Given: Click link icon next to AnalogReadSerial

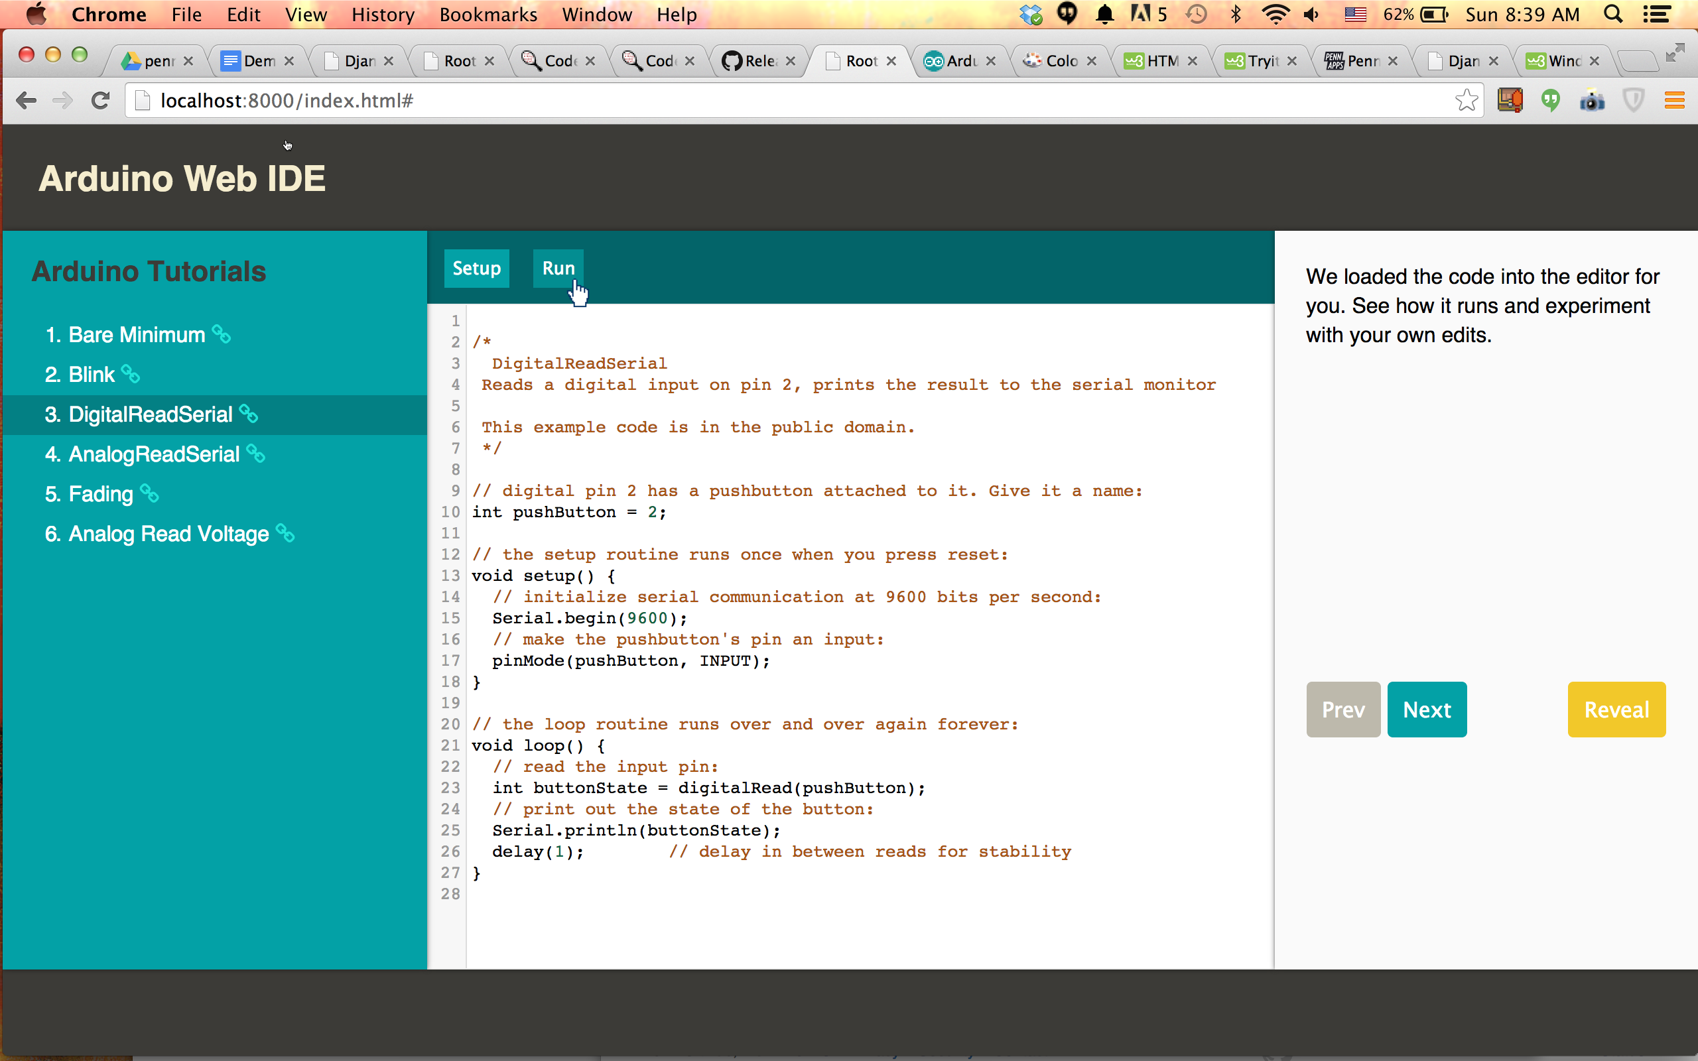Looking at the screenshot, I should click(256, 454).
